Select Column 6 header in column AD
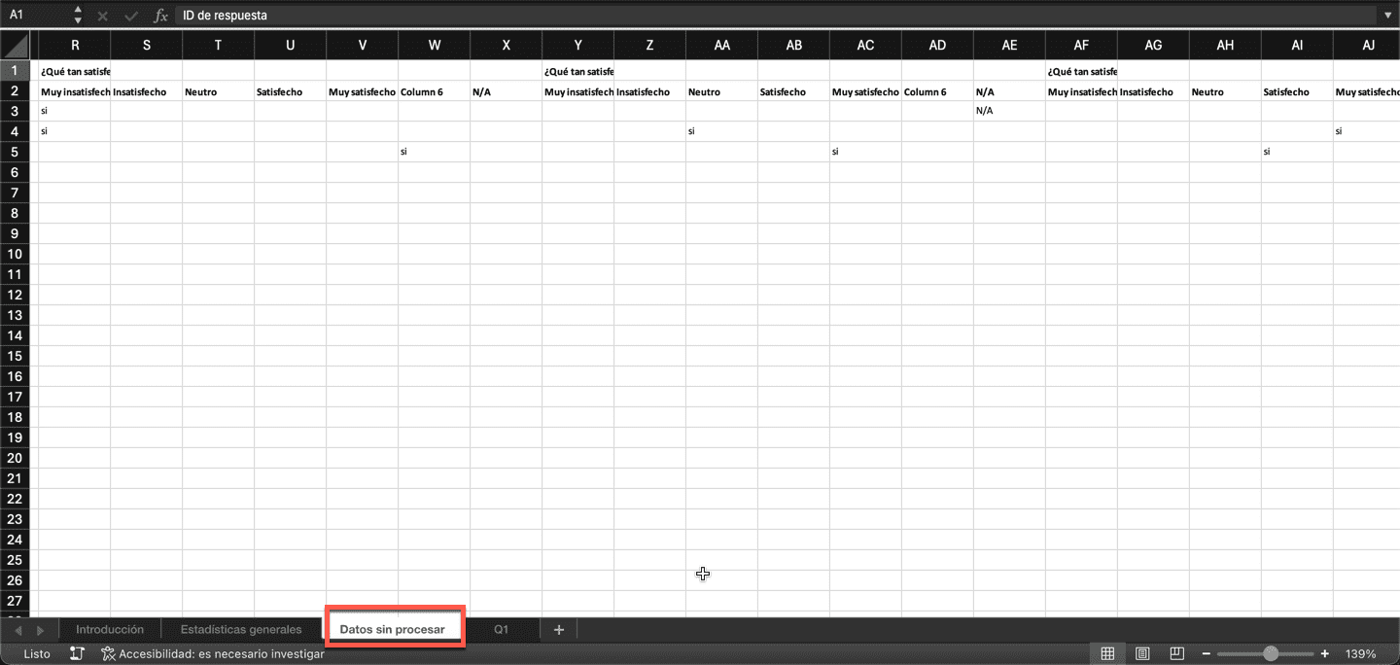The width and height of the screenshot is (1400, 665). (938, 91)
